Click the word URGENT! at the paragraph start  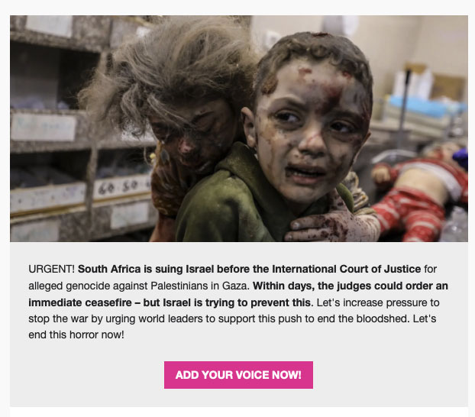51,269
